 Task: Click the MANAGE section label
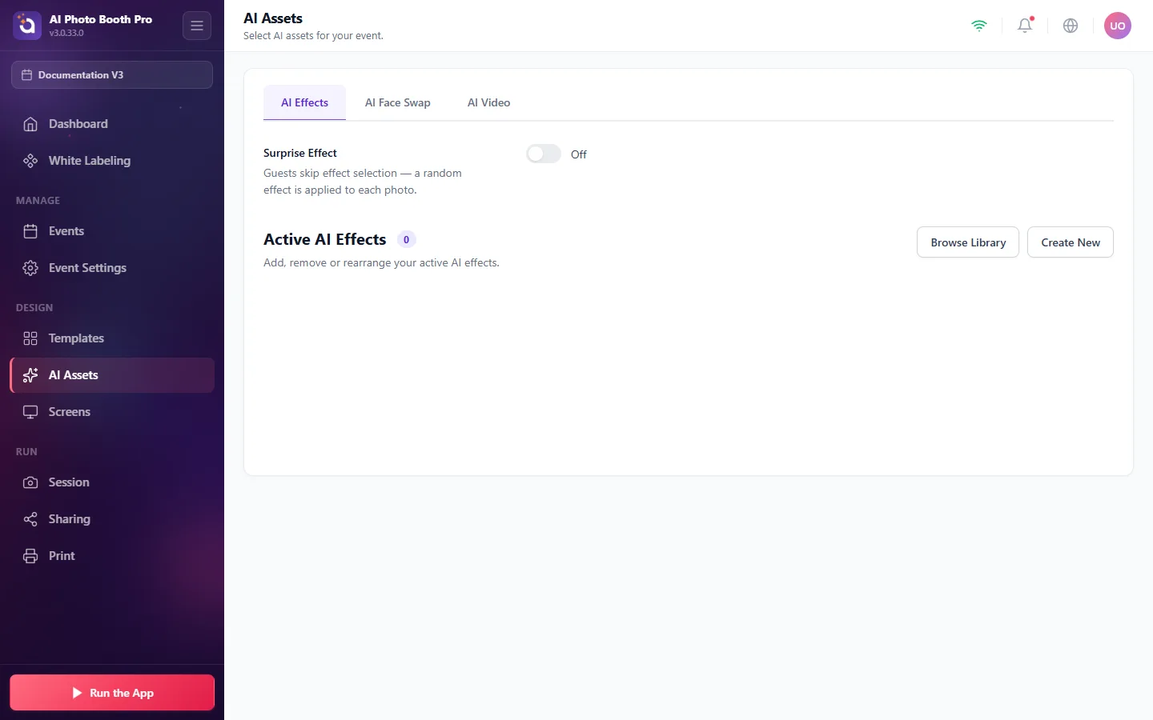click(38, 201)
